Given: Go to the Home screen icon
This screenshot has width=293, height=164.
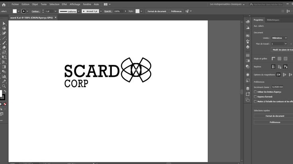Looking at the screenshot, I should [x=4, y=5].
